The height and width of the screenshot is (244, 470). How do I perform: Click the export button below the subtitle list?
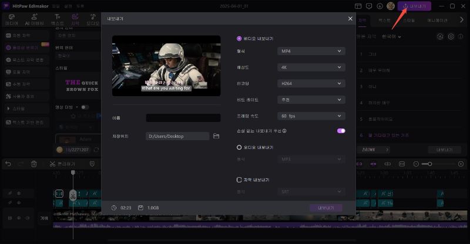[445, 150]
